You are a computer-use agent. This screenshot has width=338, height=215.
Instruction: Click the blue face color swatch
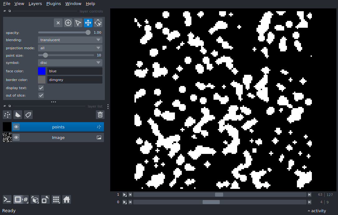(x=42, y=71)
